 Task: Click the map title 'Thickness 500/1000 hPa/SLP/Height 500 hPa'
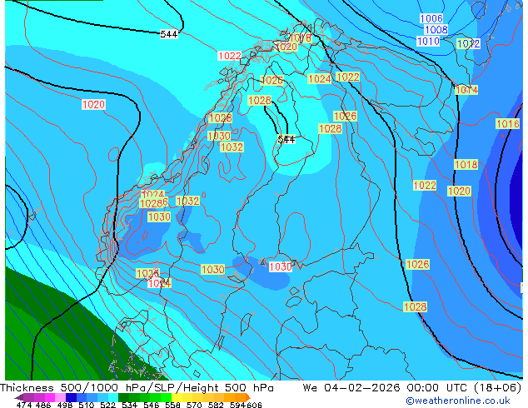(137, 388)
